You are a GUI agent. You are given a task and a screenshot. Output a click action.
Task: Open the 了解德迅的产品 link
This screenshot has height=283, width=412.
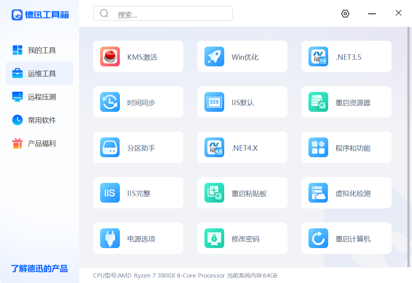(39, 269)
